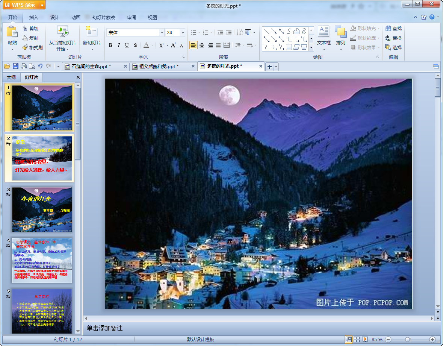Expand the shapes gallery with the bottom arrow
The width and height of the screenshot is (443, 346).
click(311, 47)
